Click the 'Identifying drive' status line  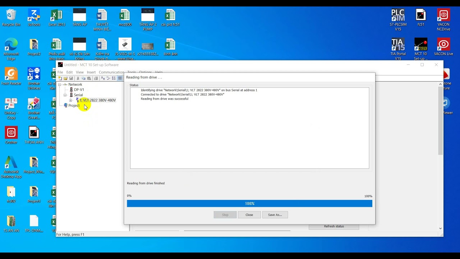click(199, 90)
